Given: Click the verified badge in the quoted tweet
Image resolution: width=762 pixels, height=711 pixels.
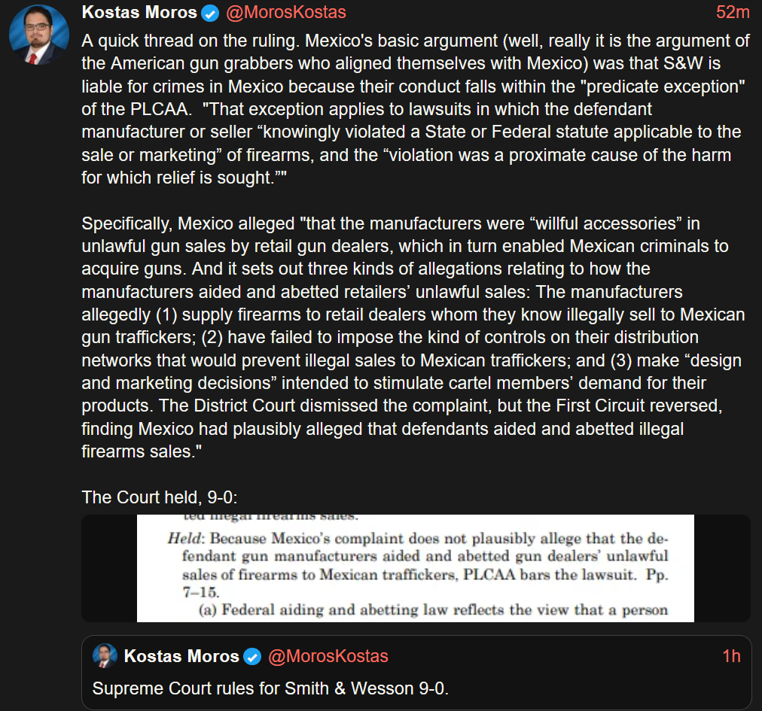Looking at the screenshot, I should point(254,656).
